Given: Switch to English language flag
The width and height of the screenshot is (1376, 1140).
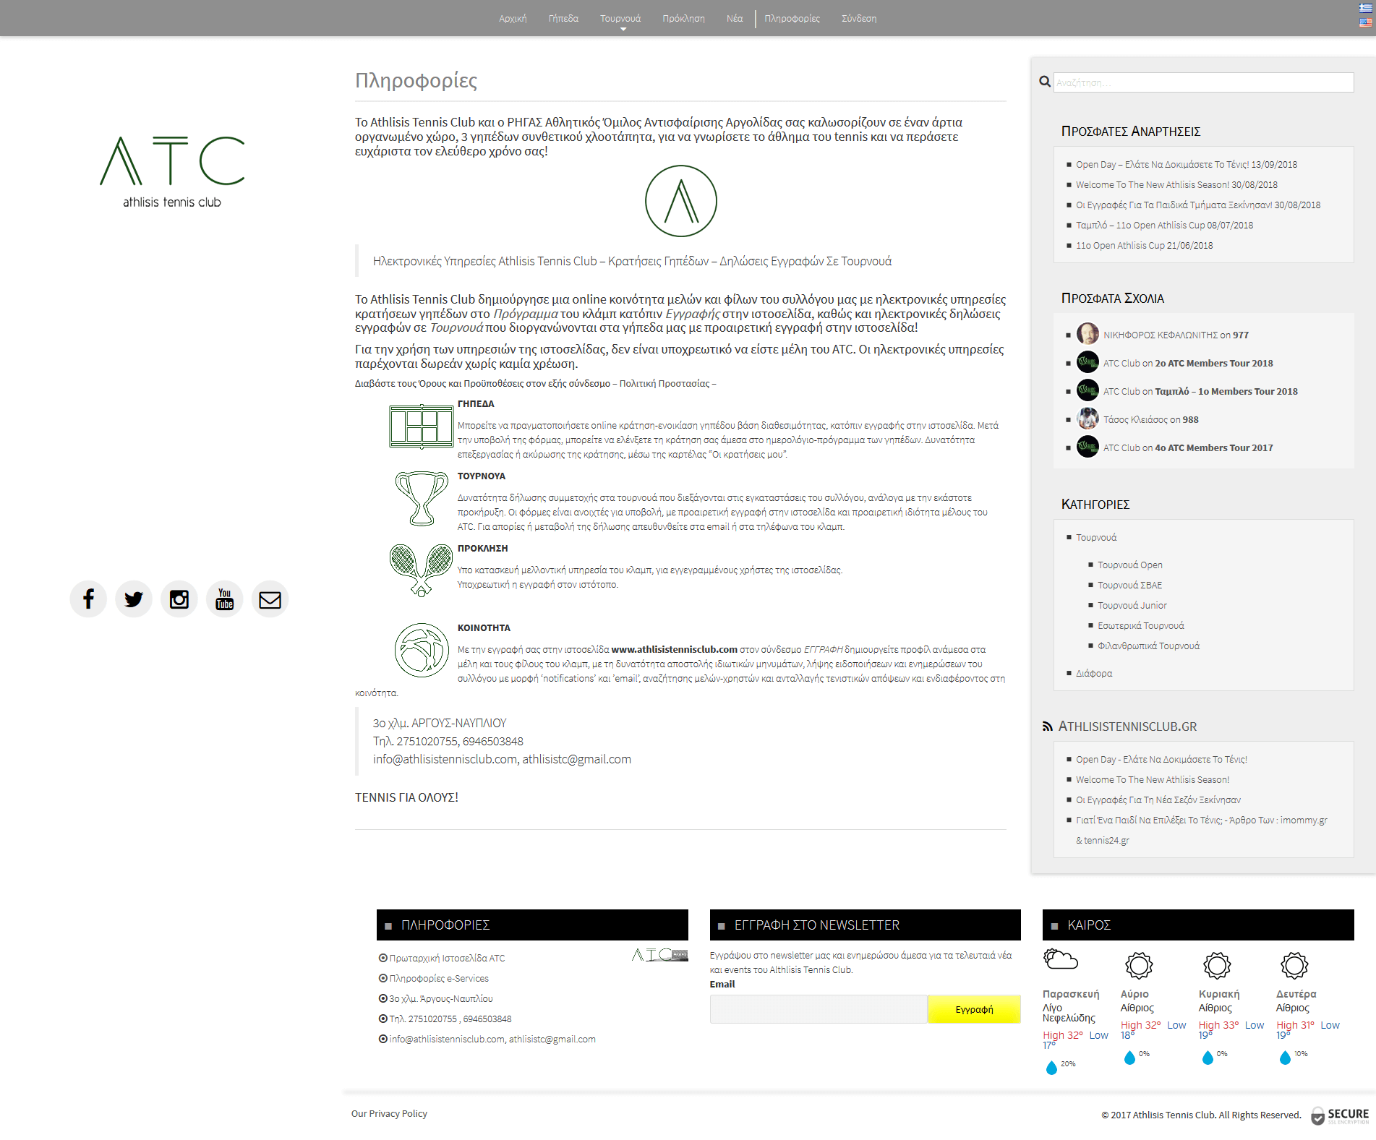Looking at the screenshot, I should (x=1365, y=22).
